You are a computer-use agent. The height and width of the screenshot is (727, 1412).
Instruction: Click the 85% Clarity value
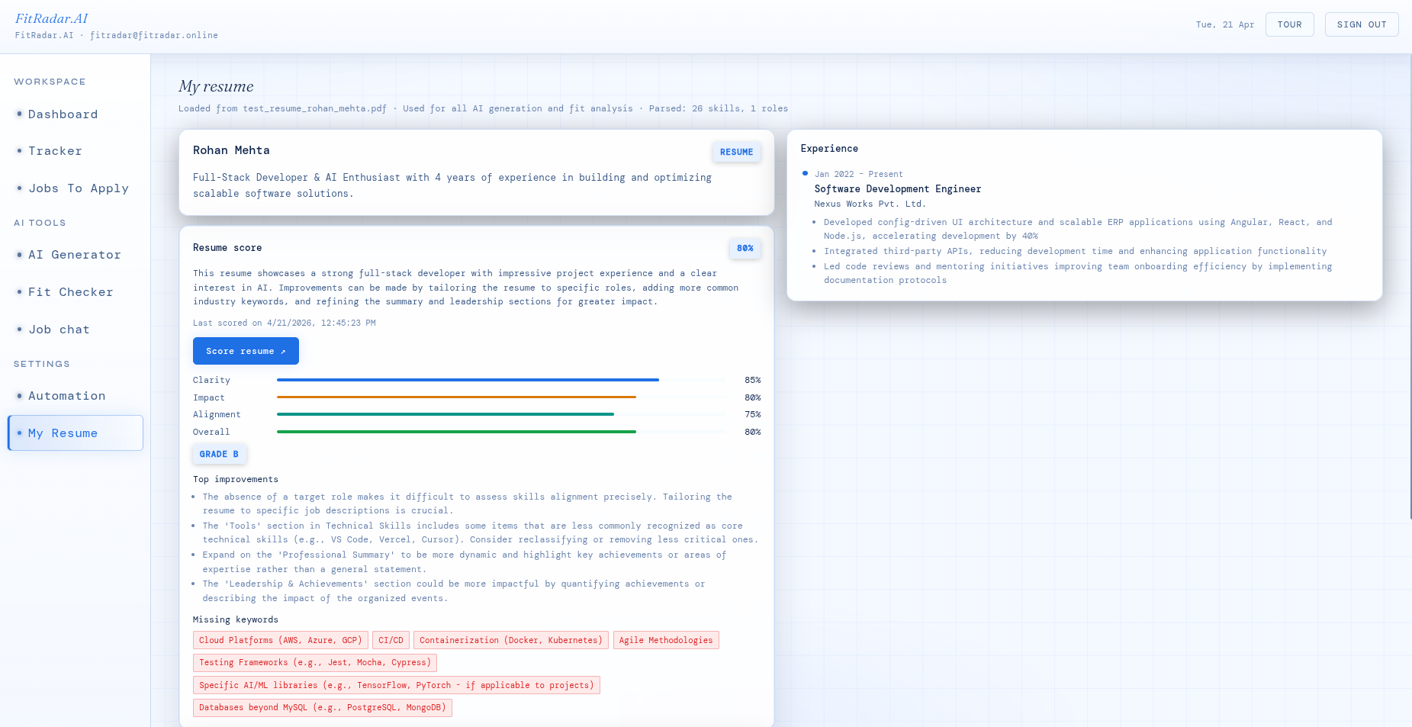753,380
